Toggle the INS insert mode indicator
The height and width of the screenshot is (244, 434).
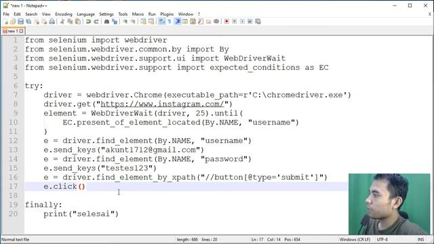[420, 239]
